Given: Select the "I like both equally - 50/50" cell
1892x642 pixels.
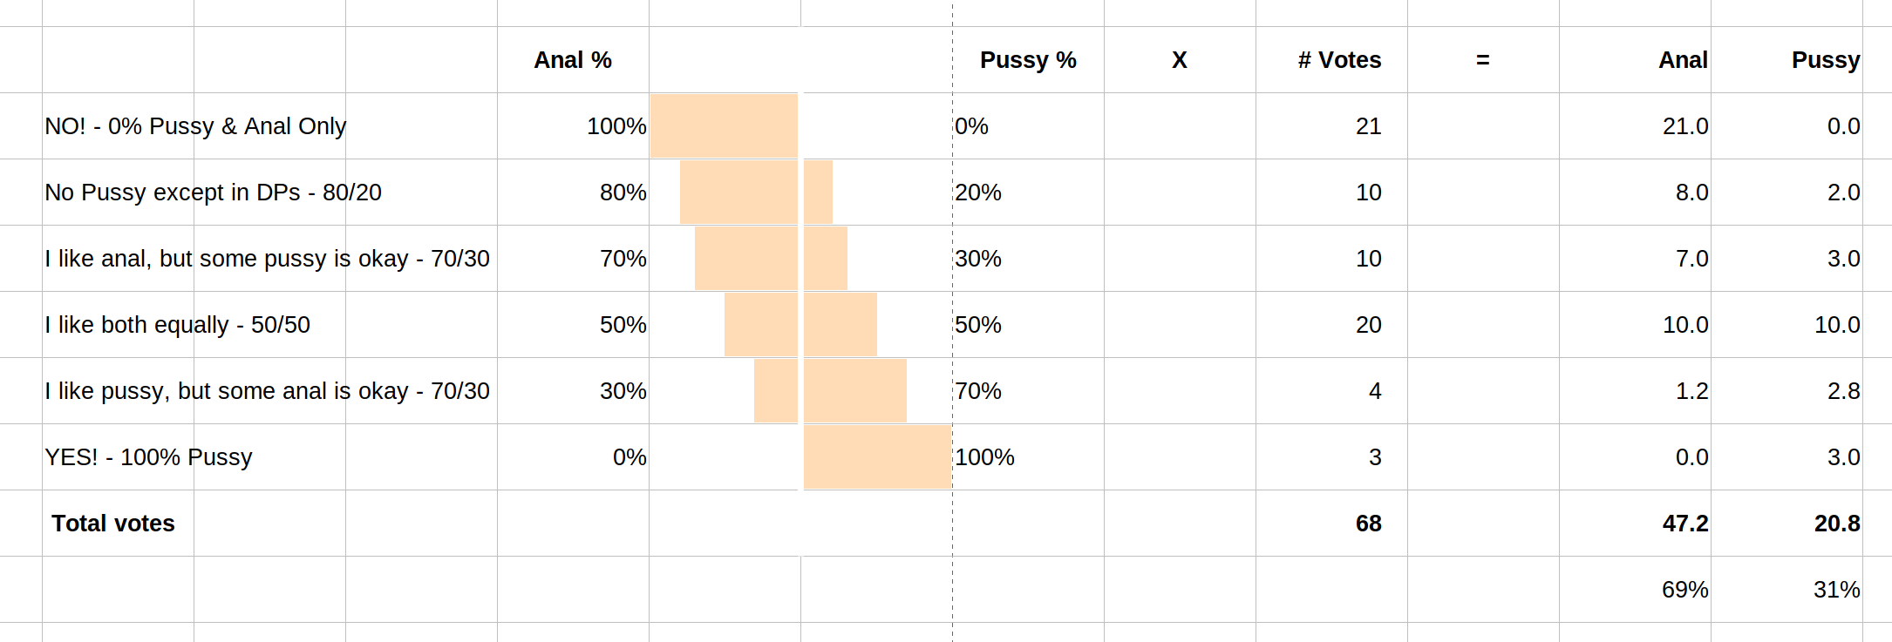Looking at the screenshot, I should [x=177, y=325].
